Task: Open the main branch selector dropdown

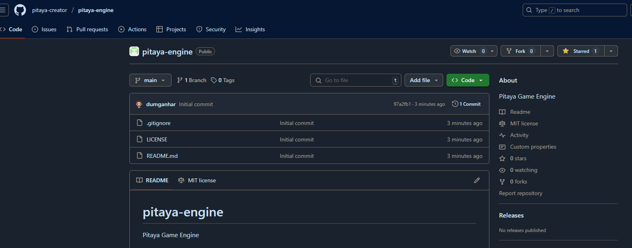Action: click(150, 80)
